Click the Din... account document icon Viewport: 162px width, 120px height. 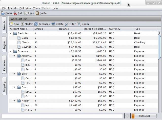(23, 92)
